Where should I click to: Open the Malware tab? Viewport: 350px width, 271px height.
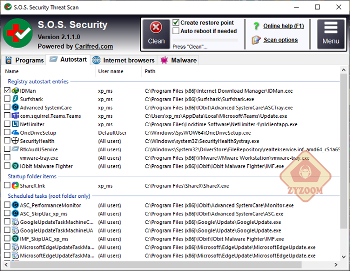tap(178, 60)
